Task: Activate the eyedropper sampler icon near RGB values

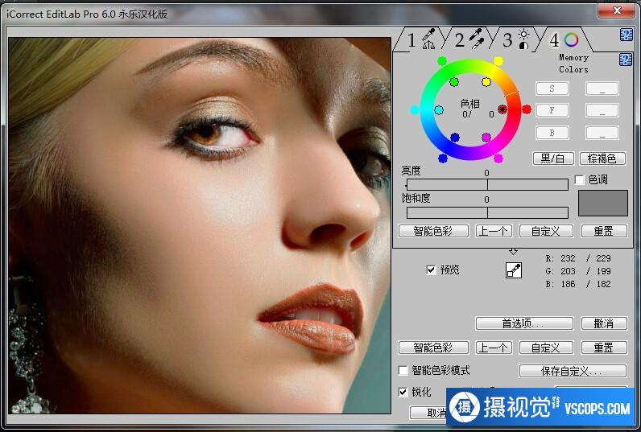Action: [514, 270]
